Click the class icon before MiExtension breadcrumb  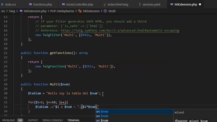pos(80,11)
